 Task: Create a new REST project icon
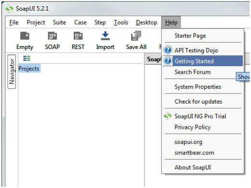click(x=78, y=36)
